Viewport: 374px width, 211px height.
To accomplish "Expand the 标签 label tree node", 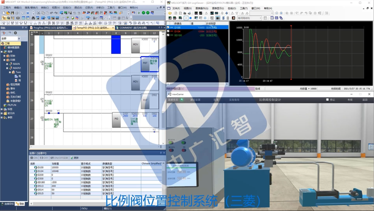I will pos(2,109).
